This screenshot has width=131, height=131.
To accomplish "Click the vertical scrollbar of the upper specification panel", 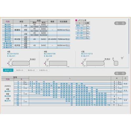I will pos(129,36).
